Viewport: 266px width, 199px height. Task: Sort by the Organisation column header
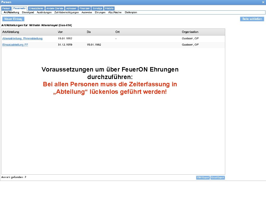click(190, 32)
